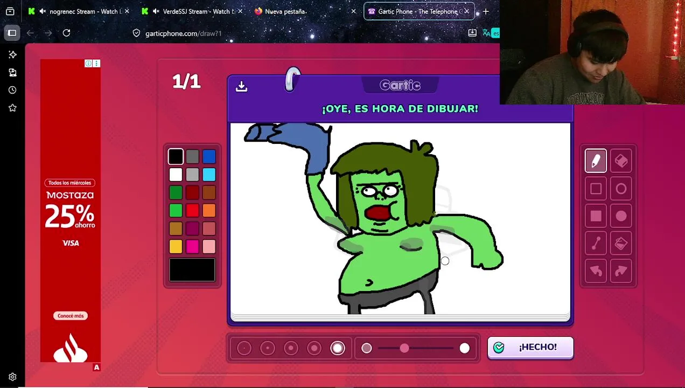The width and height of the screenshot is (685, 388).
Task: Select the line tool
Action: [x=596, y=244]
